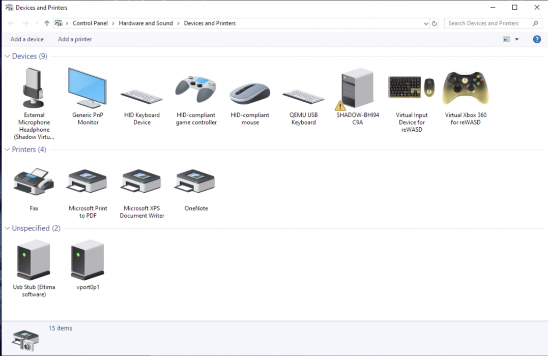Viewport: 548px width, 356px height.
Task: Click the QEMU USB Keyboard label
Action: pos(303,118)
